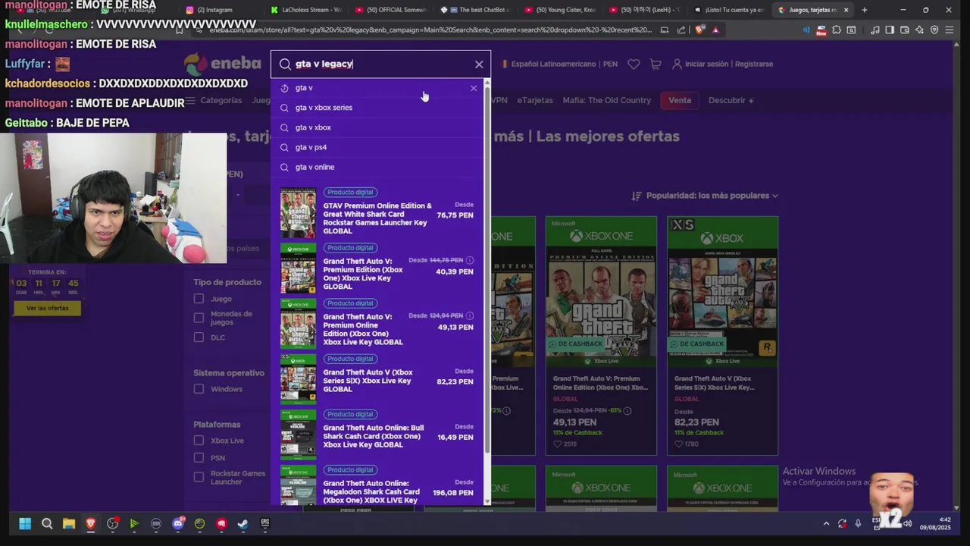The width and height of the screenshot is (970, 546).
Task: Check the DLC checkbox
Action: [x=199, y=337]
